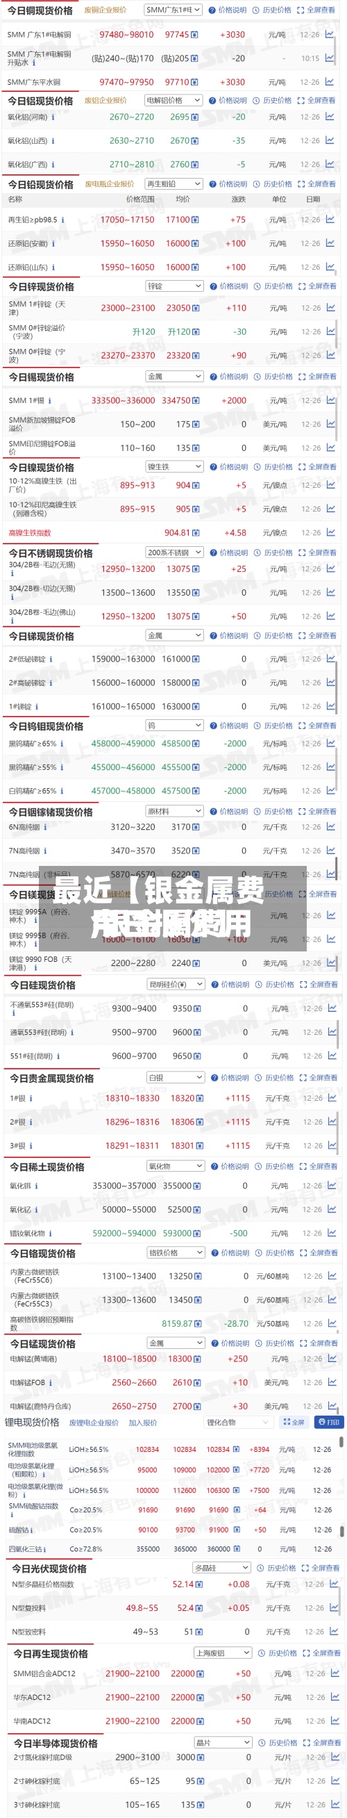Click info icon next to 氧化铝(河南)
Image resolution: width=347 pixels, height=1818 pixels.
click(53, 117)
